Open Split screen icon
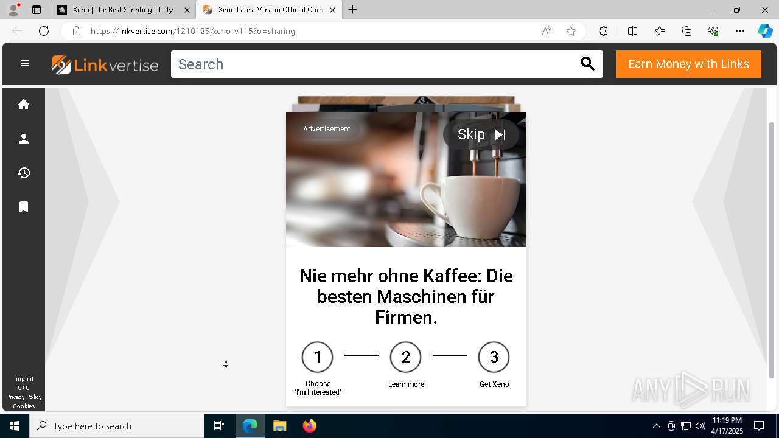This screenshot has height=438, width=779. [632, 31]
